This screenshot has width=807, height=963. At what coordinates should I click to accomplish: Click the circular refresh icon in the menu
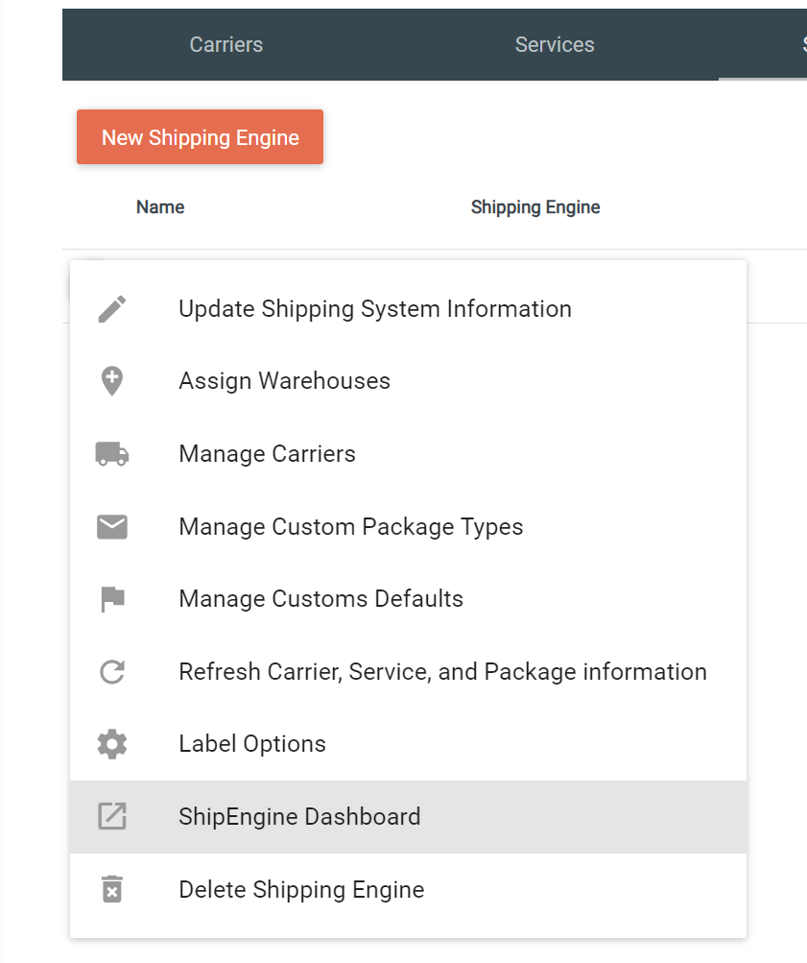(x=112, y=671)
